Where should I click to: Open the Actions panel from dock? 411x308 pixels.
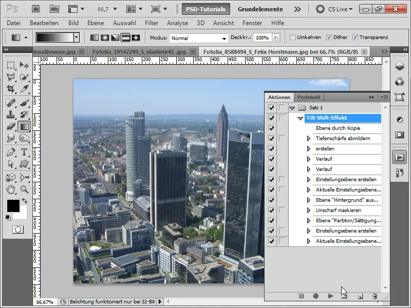point(399,158)
